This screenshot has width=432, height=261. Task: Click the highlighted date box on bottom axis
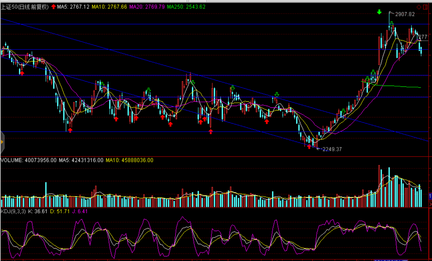tap(391, 260)
